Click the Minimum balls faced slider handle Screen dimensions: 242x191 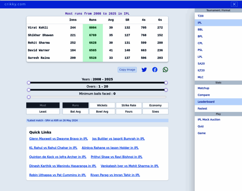click(29, 97)
